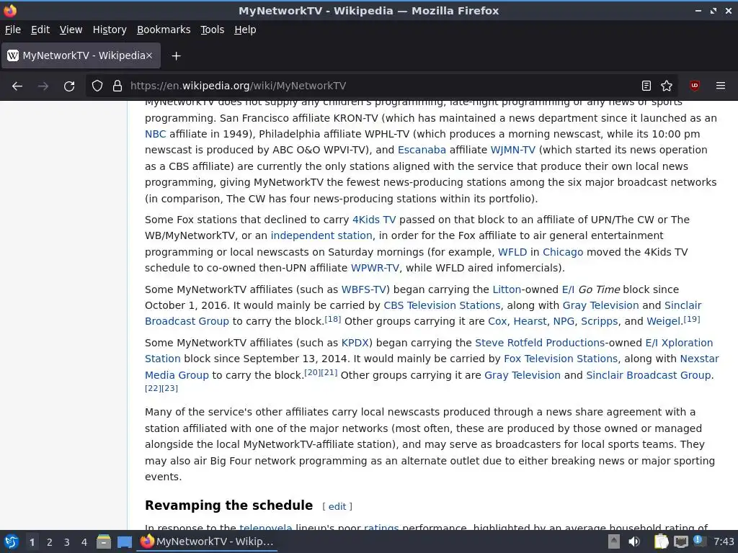Select the MyNetworkTV - Wikipedia tab

click(81, 55)
